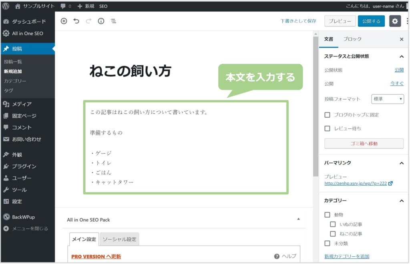Click the WordPress logo icon
The width and height of the screenshot is (410, 264).
pos(6,6)
